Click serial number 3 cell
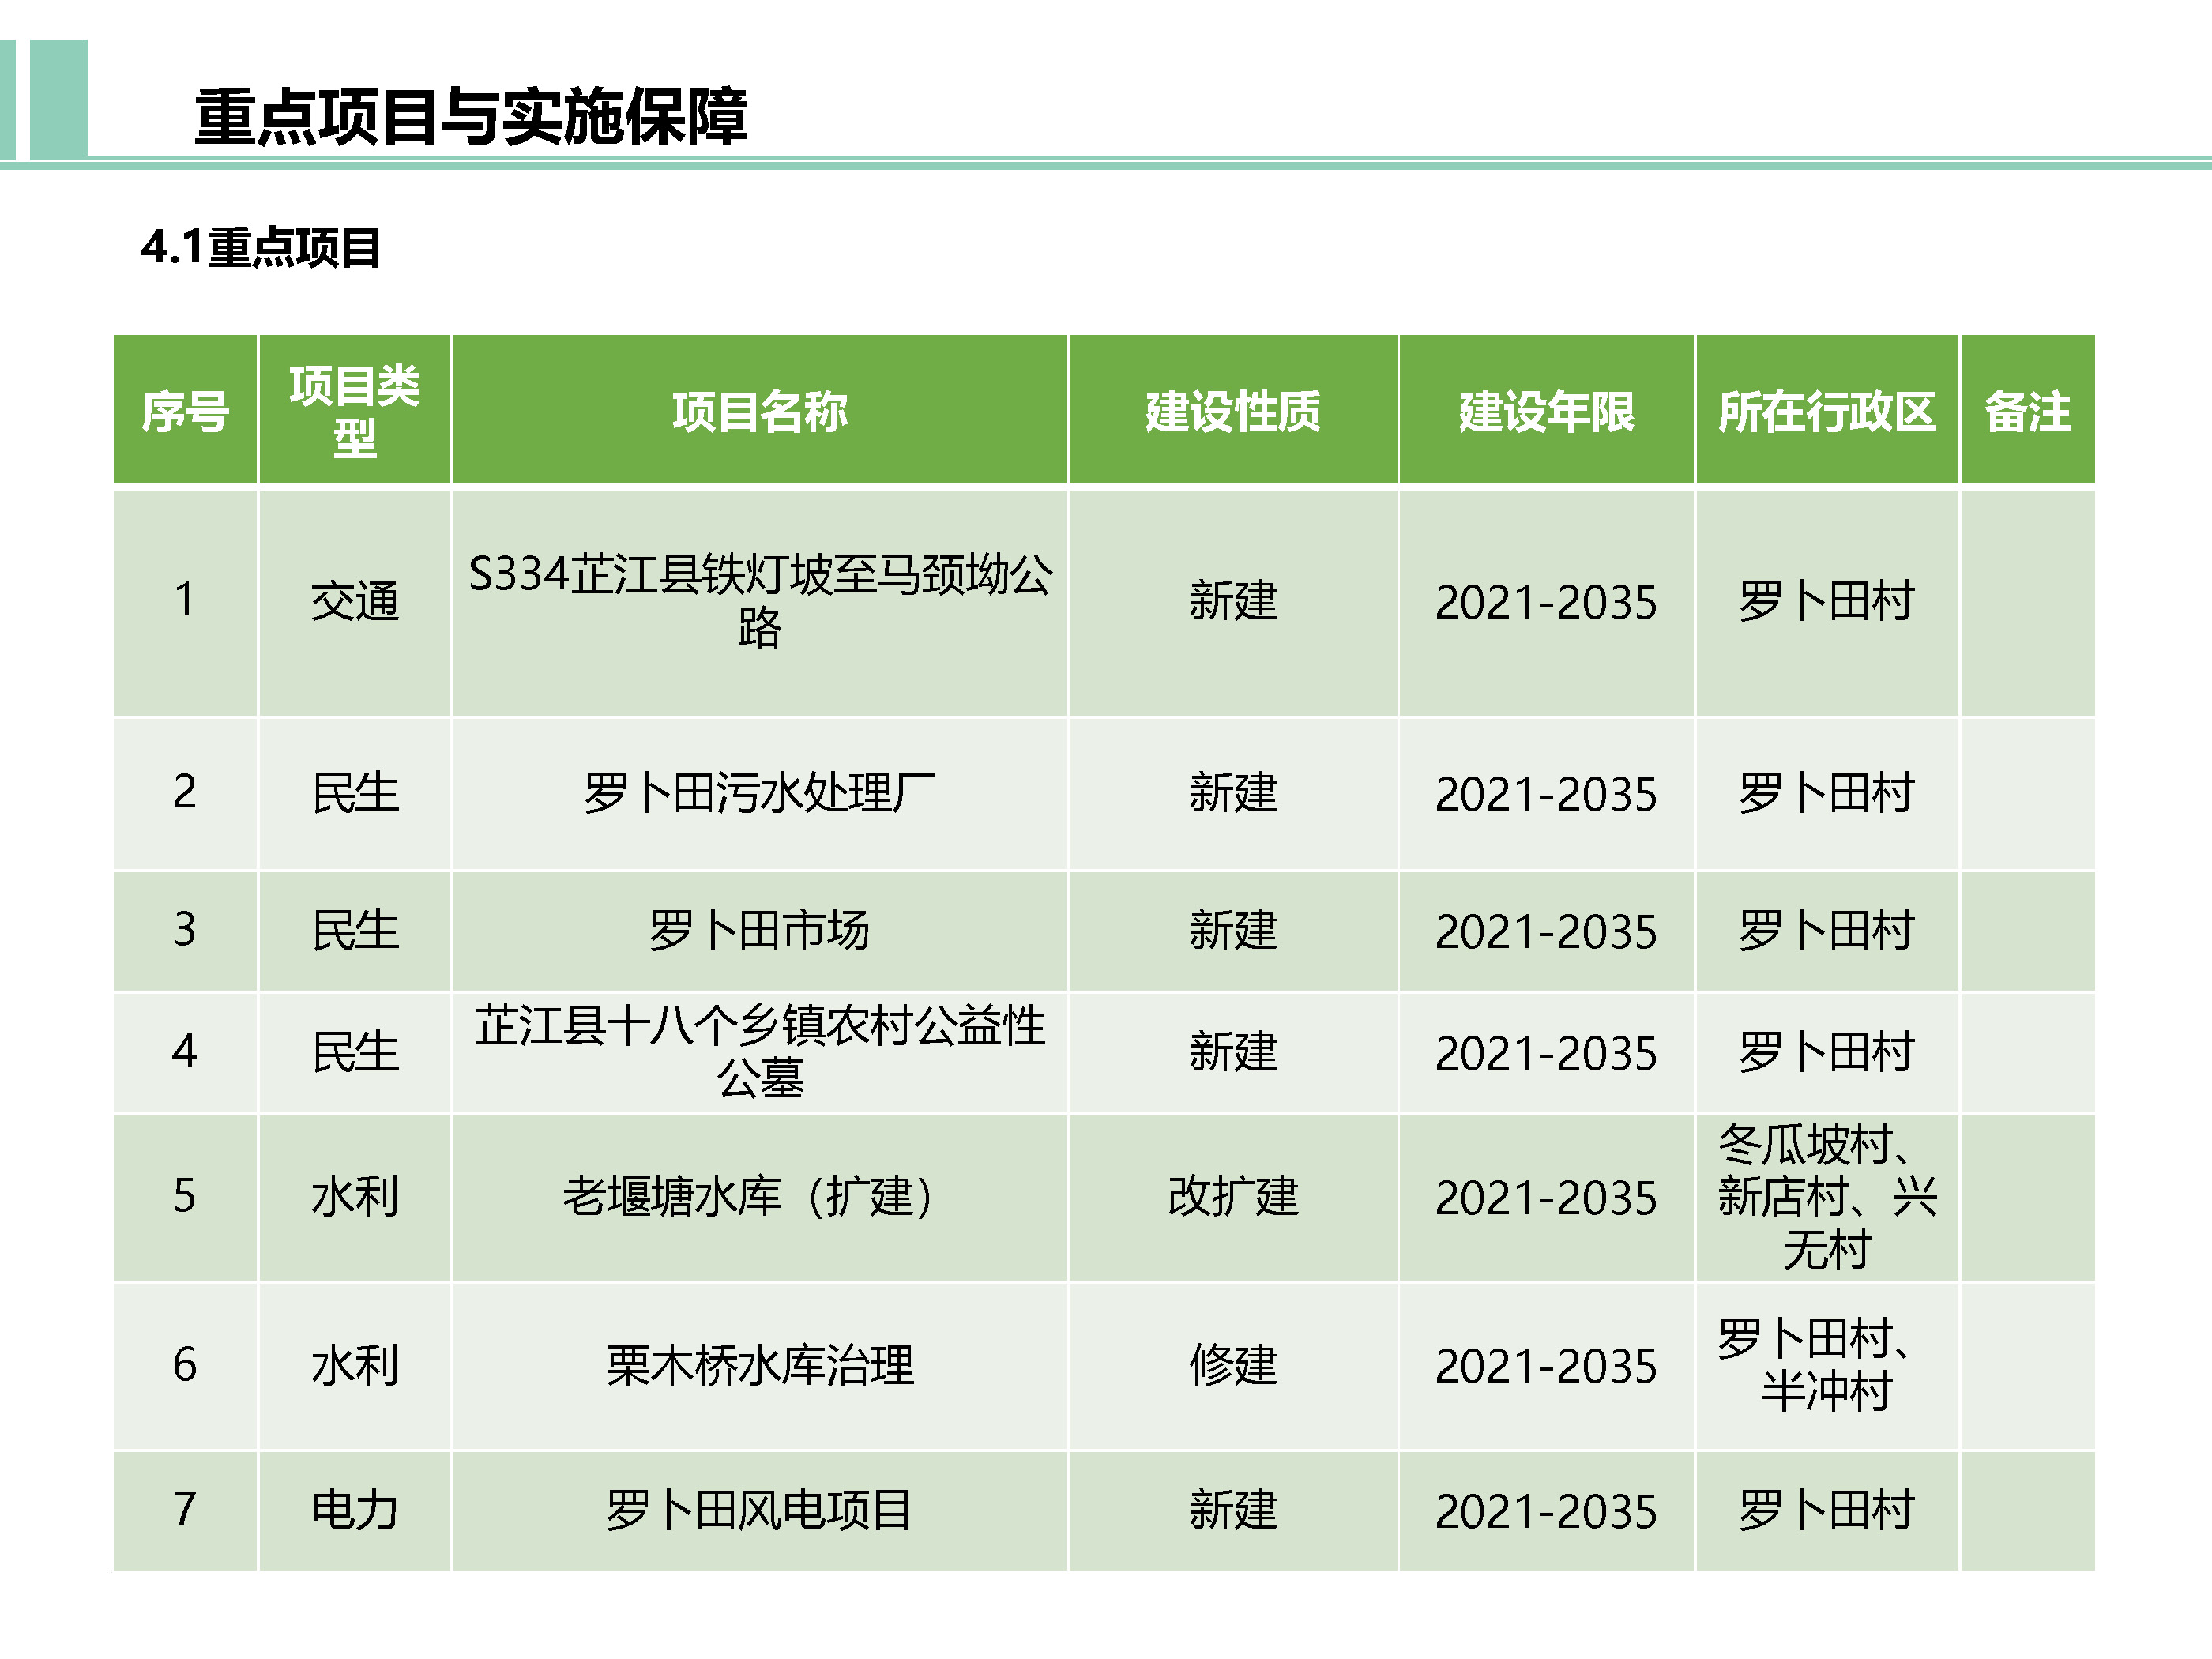This screenshot has width=2212, height=1659. pyautogui.click(x=185, y=930)
